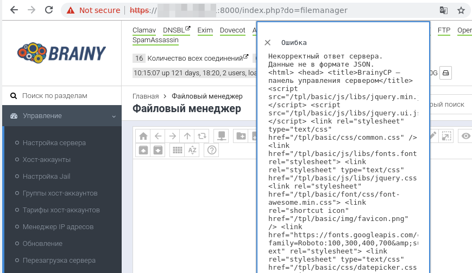Open Настройка сервера in sidebar
Viewport: 472px width, 273px height.
(x=54, y=143)
